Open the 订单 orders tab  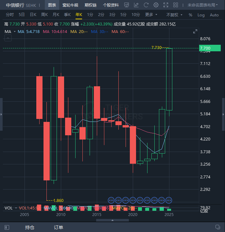point(59,227)
